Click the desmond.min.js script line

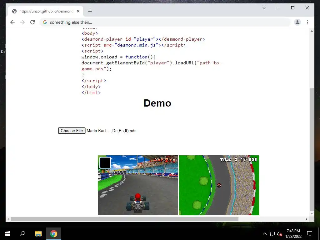click(x=134, y=45)
